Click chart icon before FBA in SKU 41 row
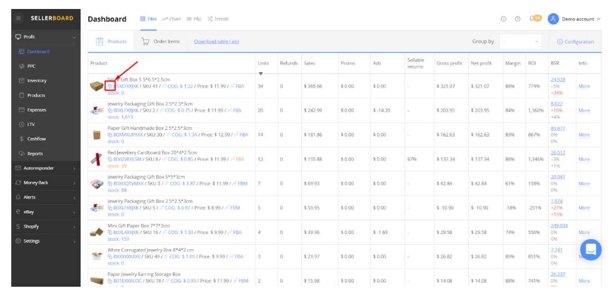Screen dimensions: 613x301 coord(232,86)
